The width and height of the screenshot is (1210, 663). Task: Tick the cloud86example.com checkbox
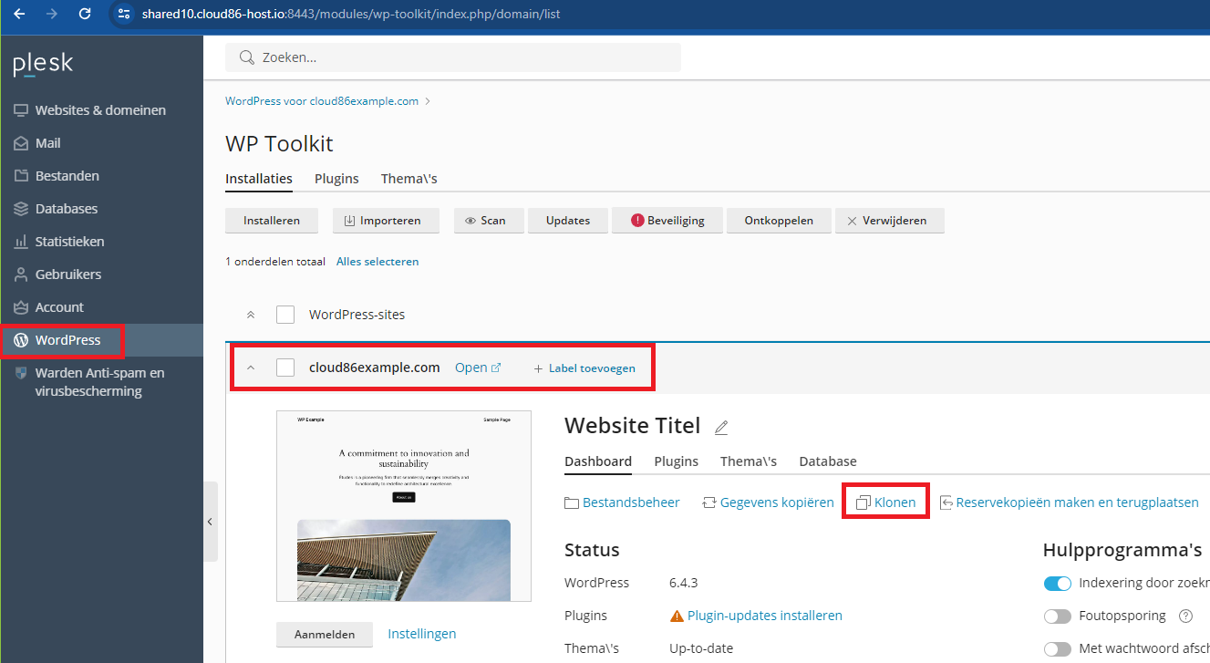(285, 368)
